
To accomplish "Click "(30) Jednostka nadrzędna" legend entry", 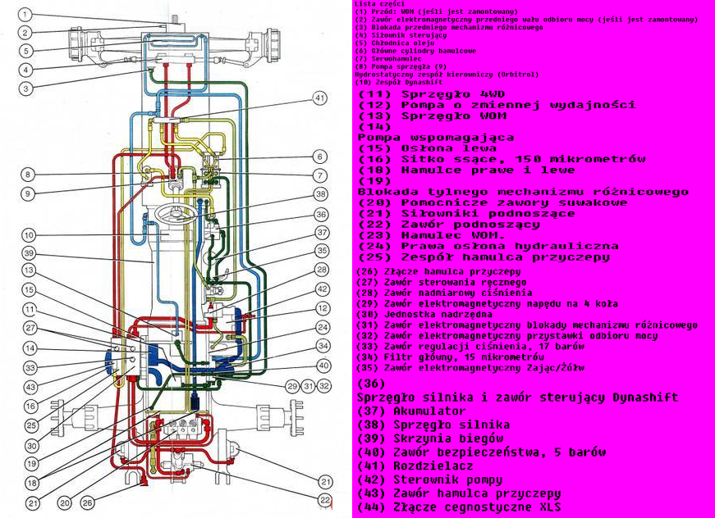I will tap(424, 315).
